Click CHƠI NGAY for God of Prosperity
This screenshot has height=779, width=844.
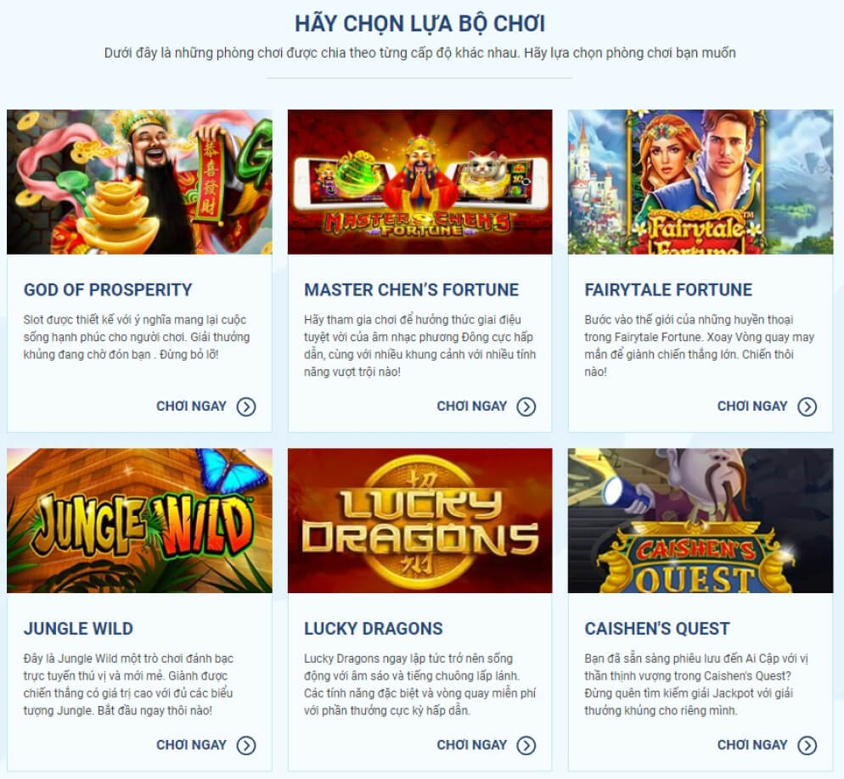tap(191, 406)
